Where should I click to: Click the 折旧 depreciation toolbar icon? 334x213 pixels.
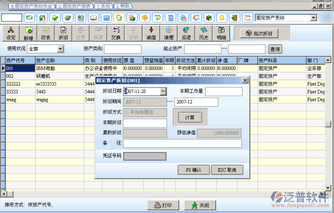tap(63, 33)
